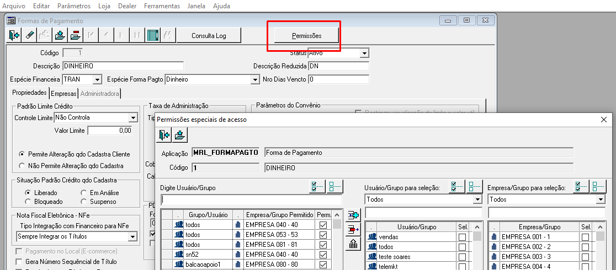
Task: Select Em Análise radio option
Action: (x=83, y=193)
